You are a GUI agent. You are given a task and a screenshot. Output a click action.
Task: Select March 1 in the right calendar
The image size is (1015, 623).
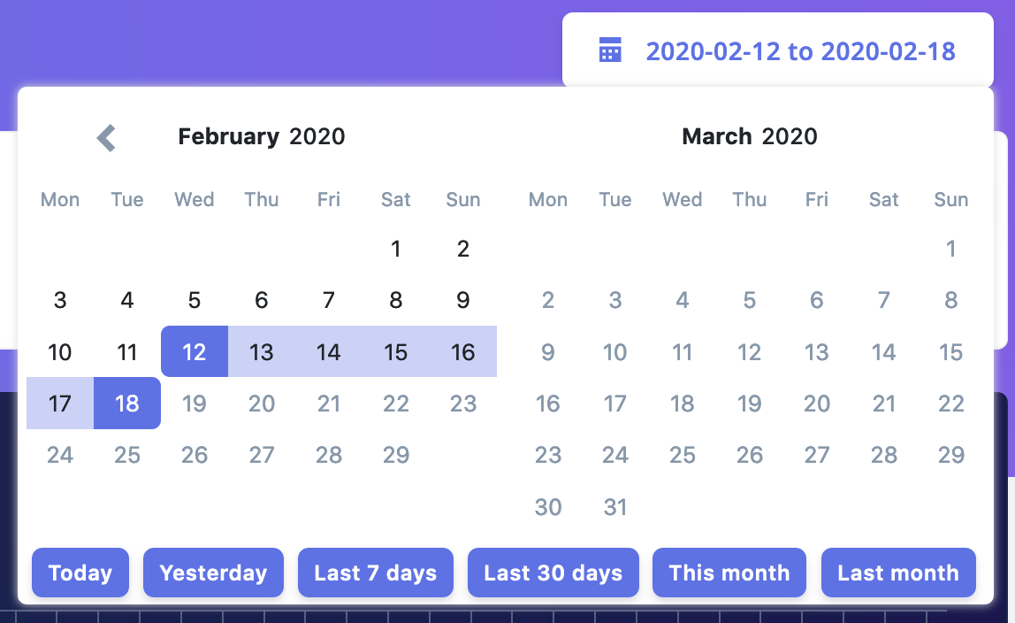[950, 249]
